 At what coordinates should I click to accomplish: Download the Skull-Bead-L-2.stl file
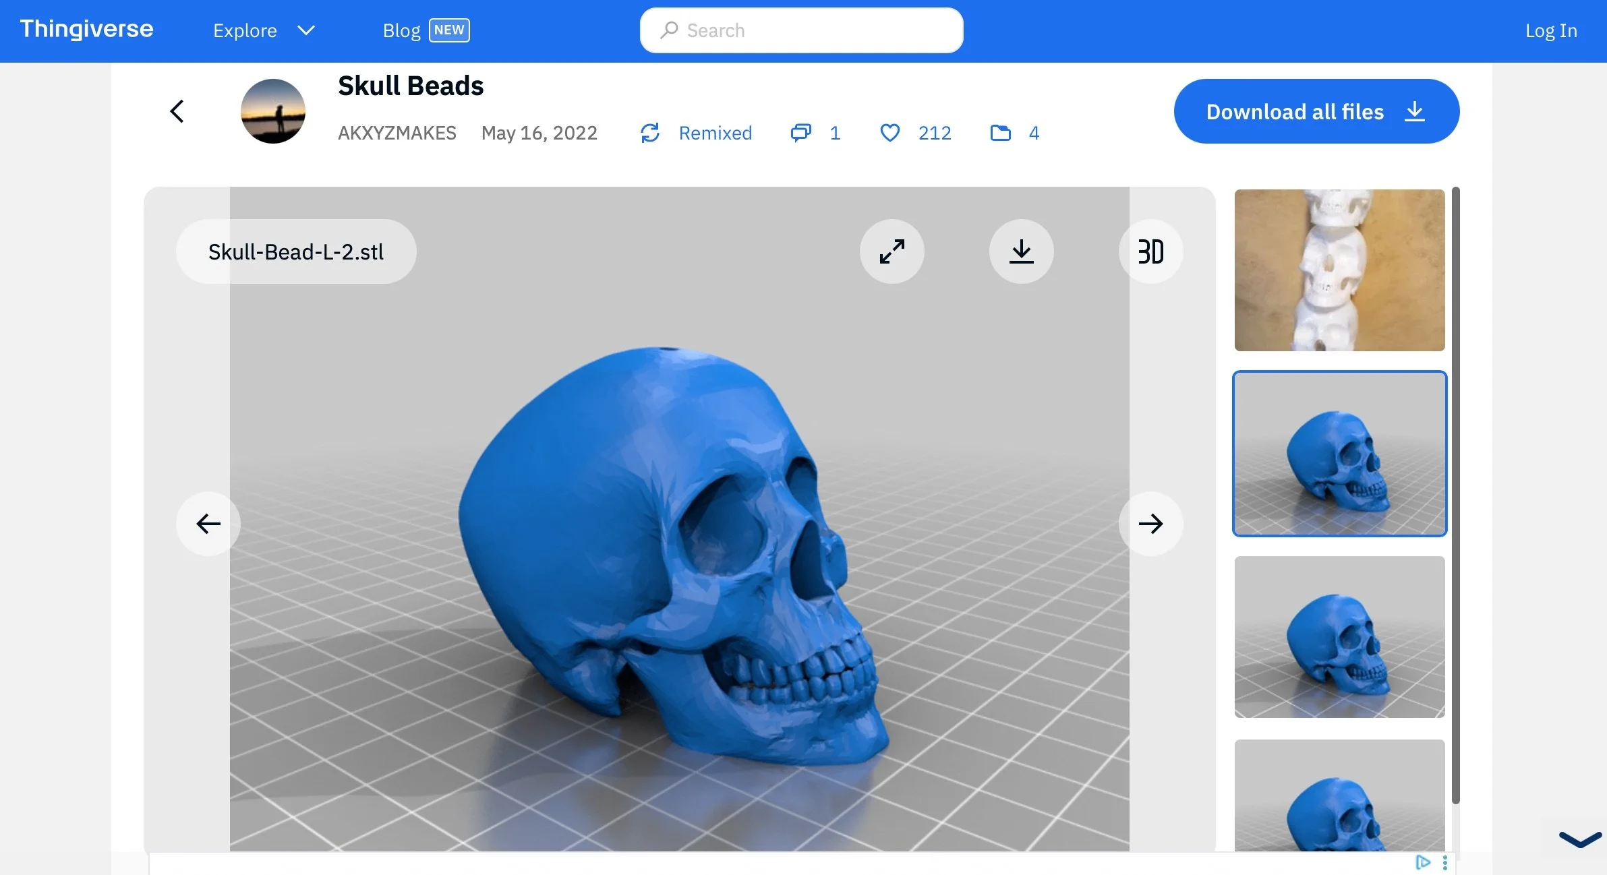[x=1021, y=251]
